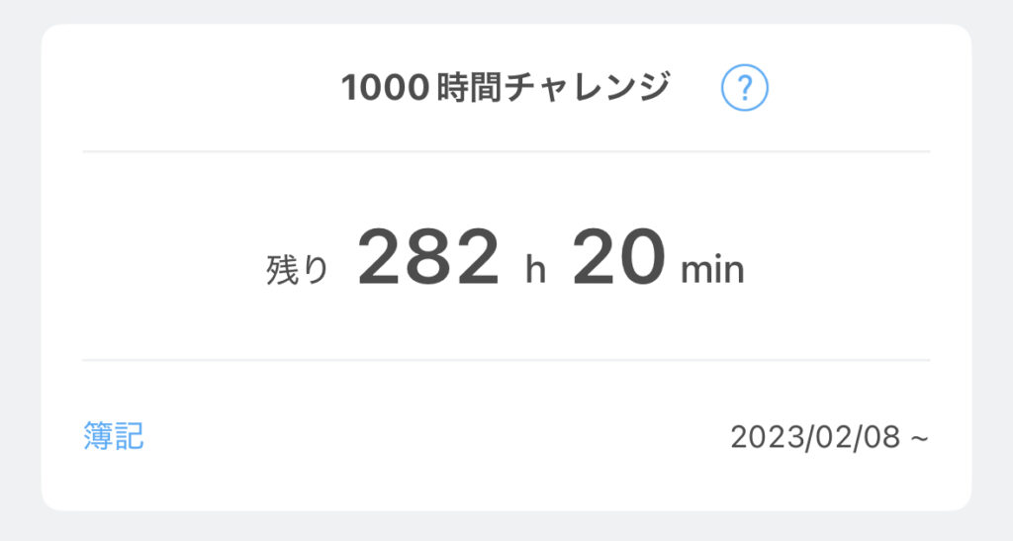
Task: Select the 282 hours remaining value
Action: (x=428, y=260)
